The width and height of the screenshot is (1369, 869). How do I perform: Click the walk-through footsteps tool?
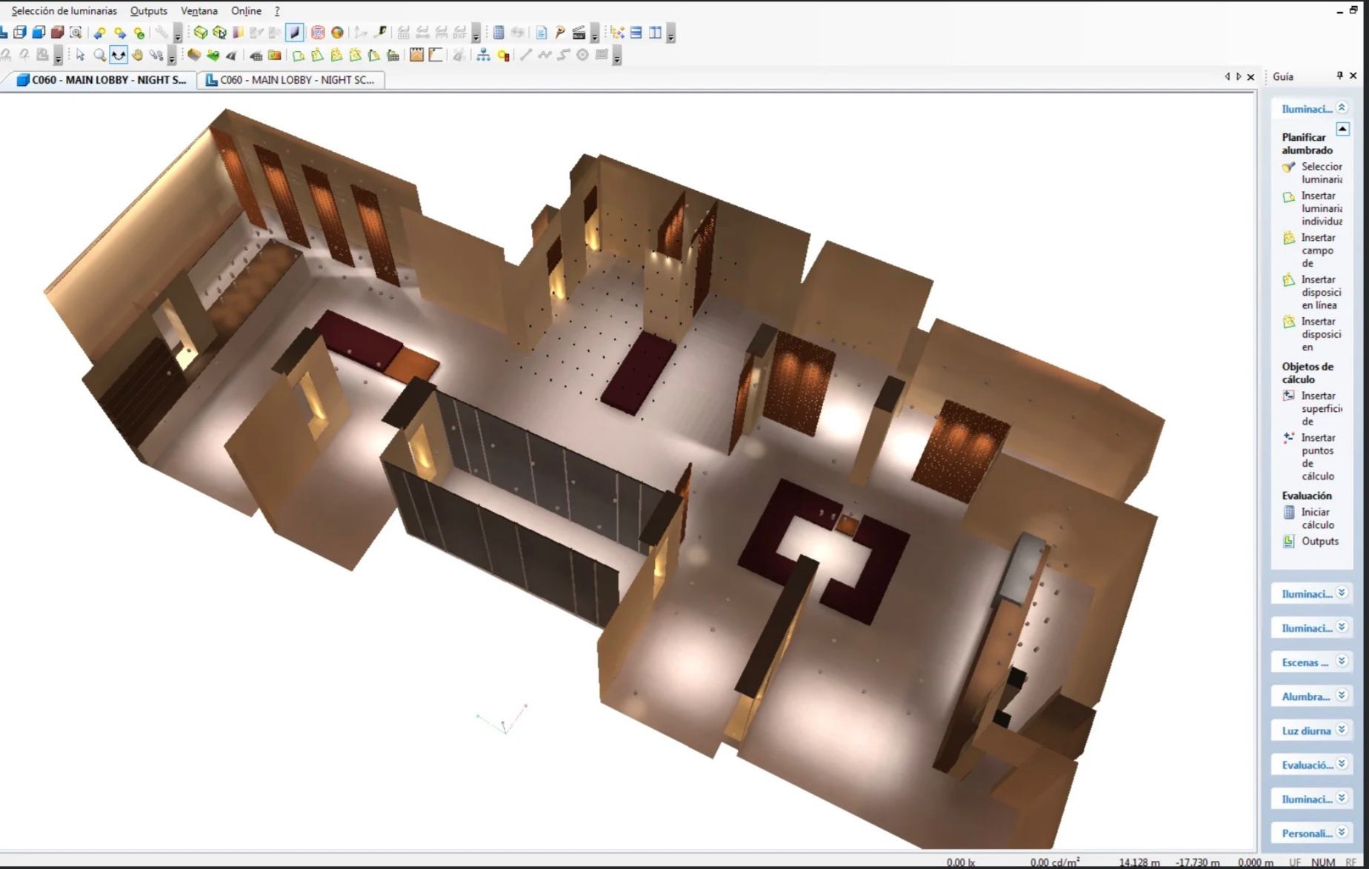[156, 55]
